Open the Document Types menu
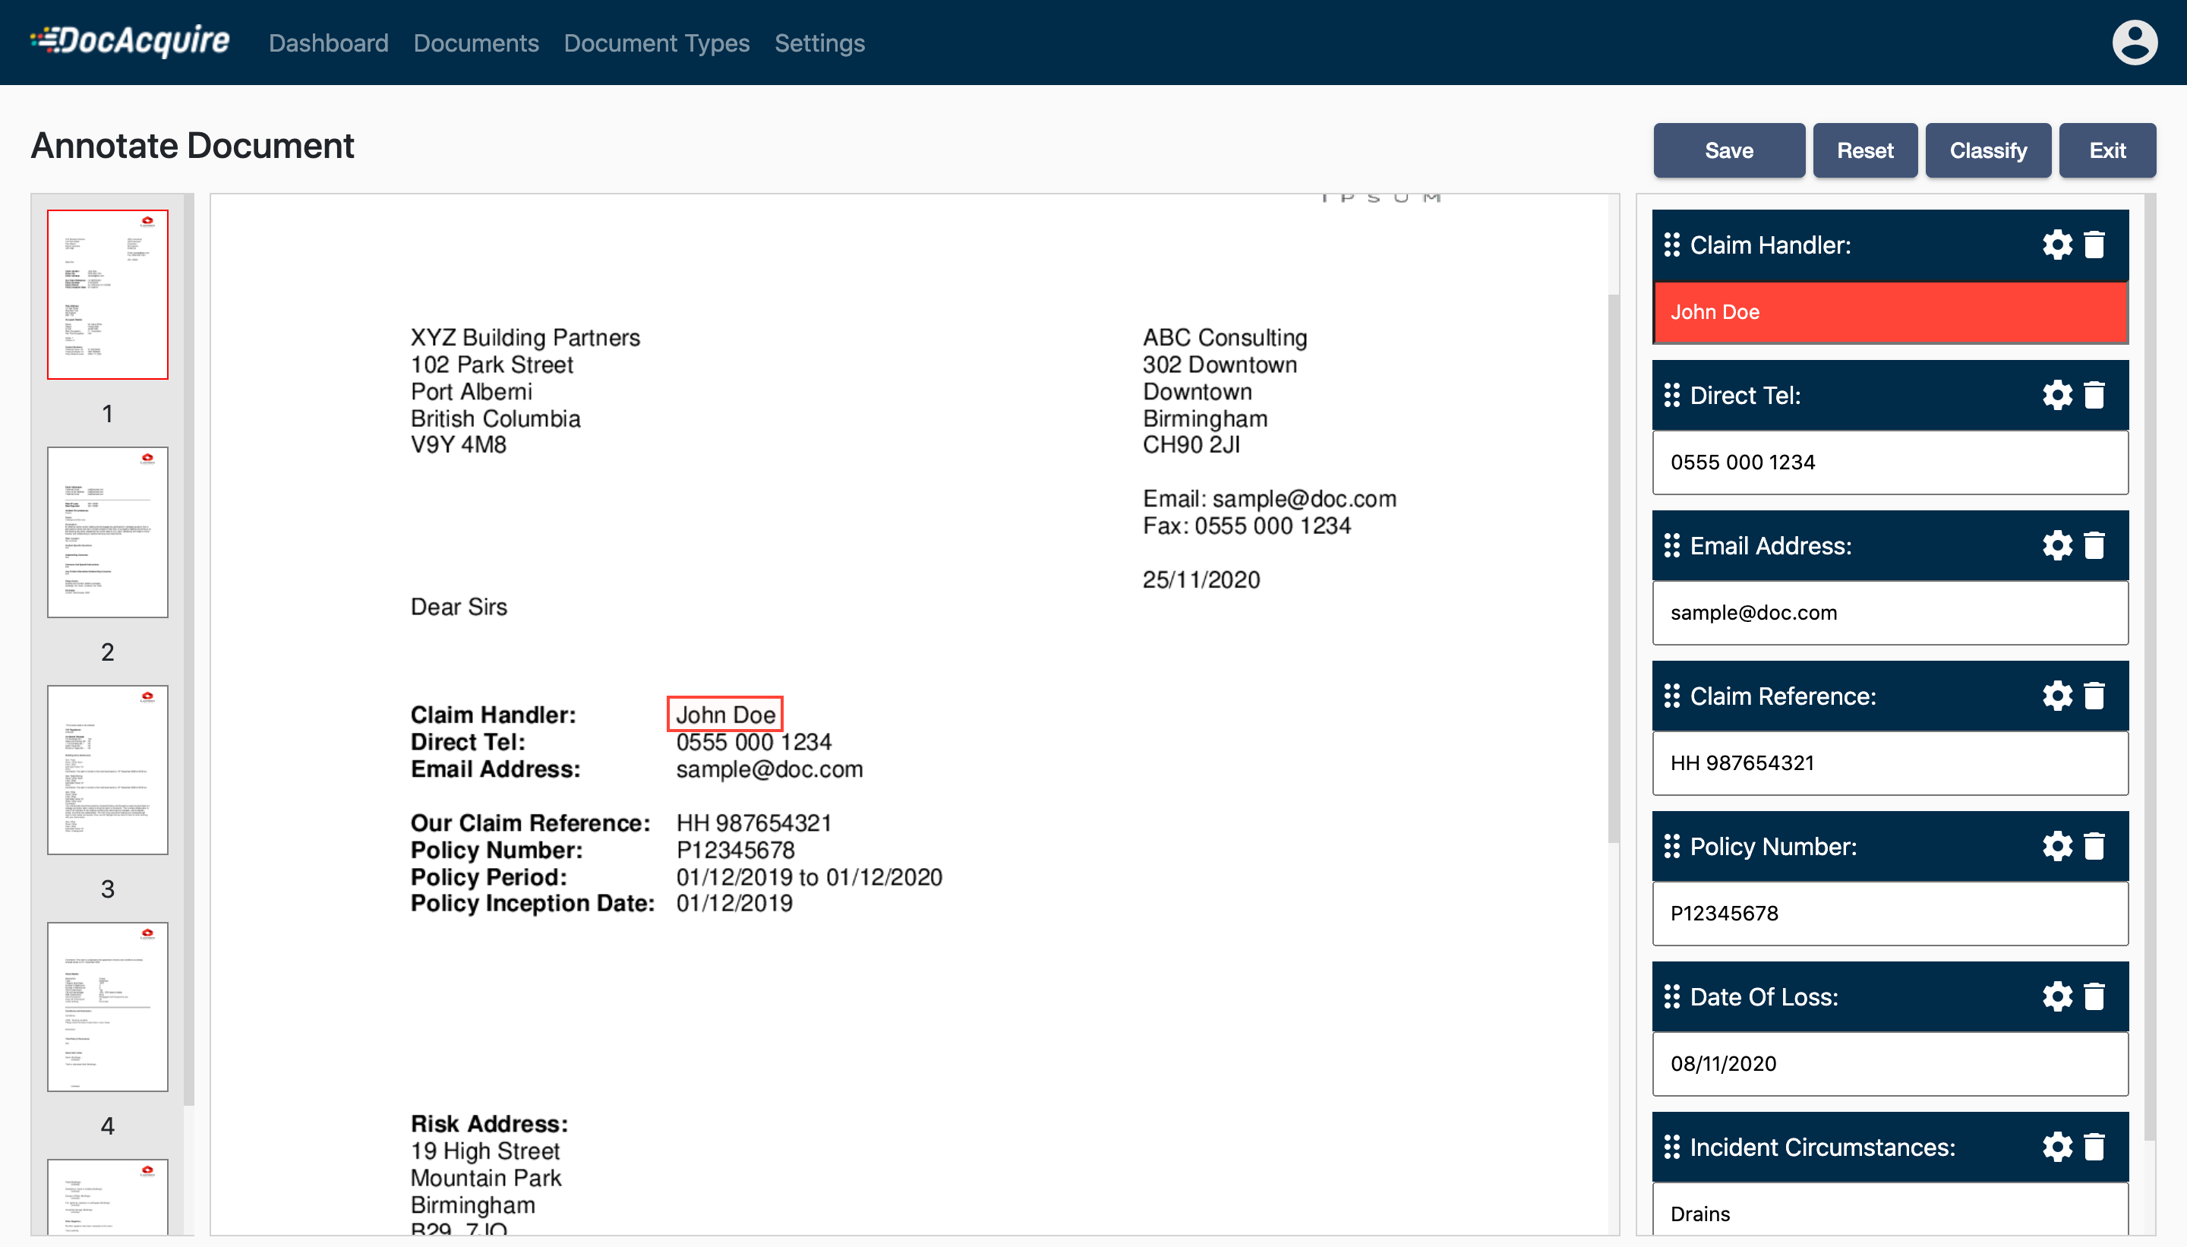 tap(656, 43)
